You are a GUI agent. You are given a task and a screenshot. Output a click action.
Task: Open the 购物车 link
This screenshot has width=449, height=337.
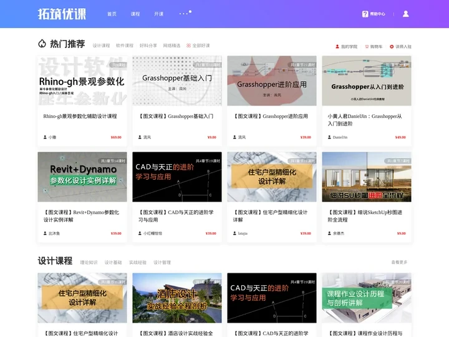pos(376,47)
